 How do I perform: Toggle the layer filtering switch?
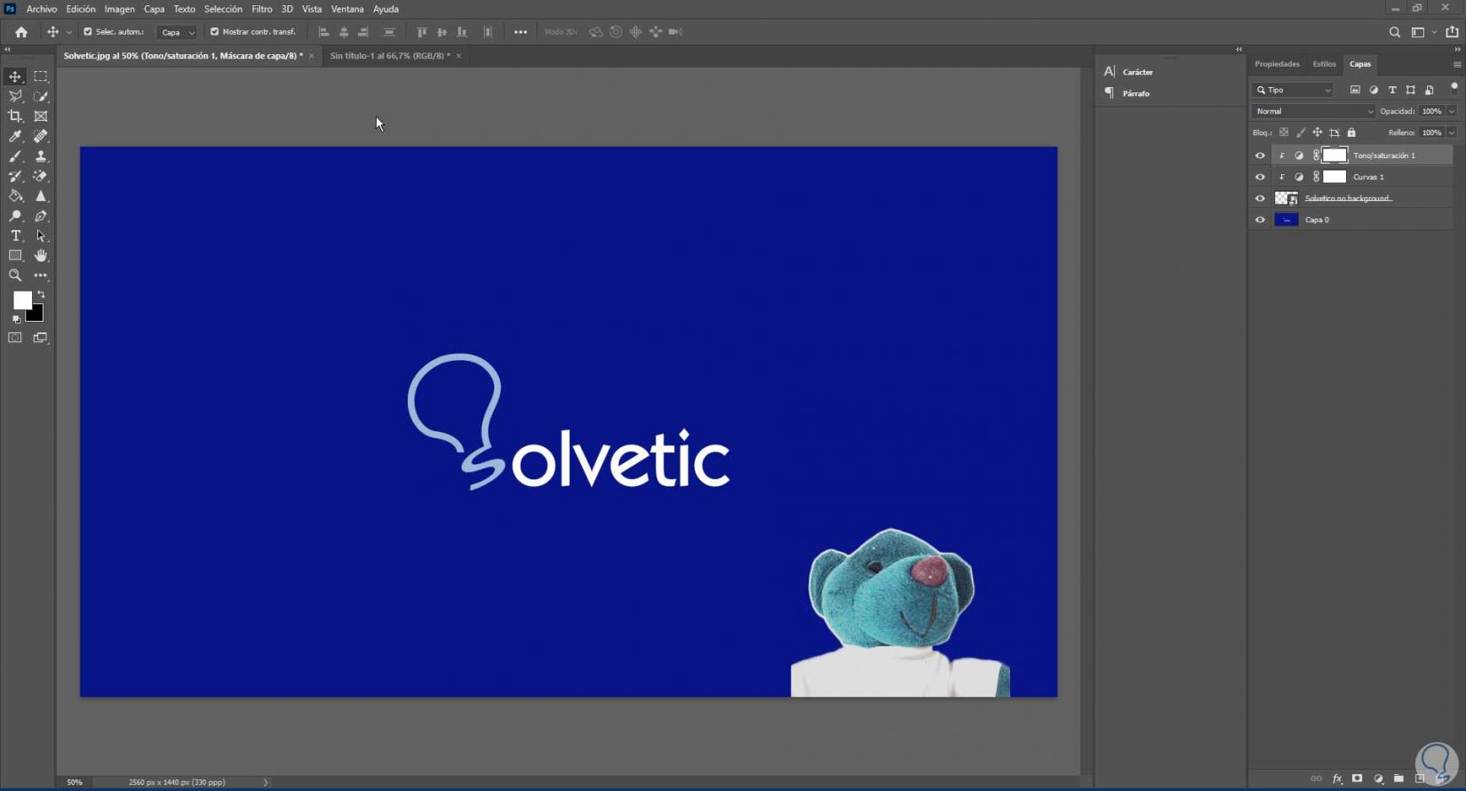point(1454,88)
